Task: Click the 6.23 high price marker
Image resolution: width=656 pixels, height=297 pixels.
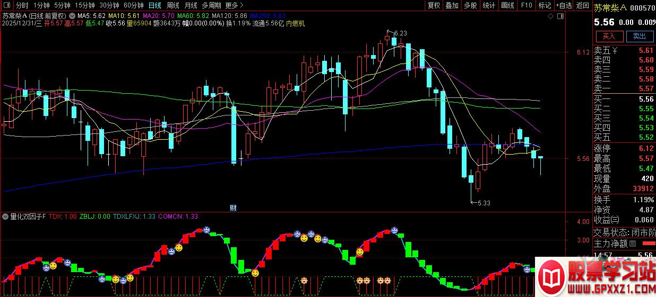Action: tap(401, 33)
